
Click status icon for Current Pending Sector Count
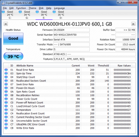coord(6,117)
